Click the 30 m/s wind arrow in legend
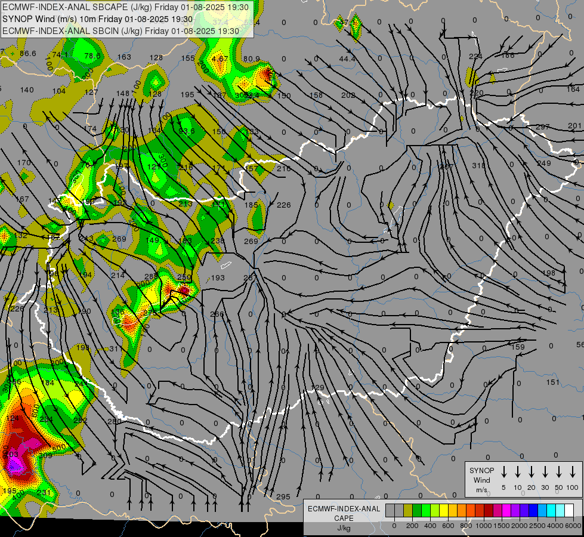This screenshot has height=537, width=584. pos(545,472)
